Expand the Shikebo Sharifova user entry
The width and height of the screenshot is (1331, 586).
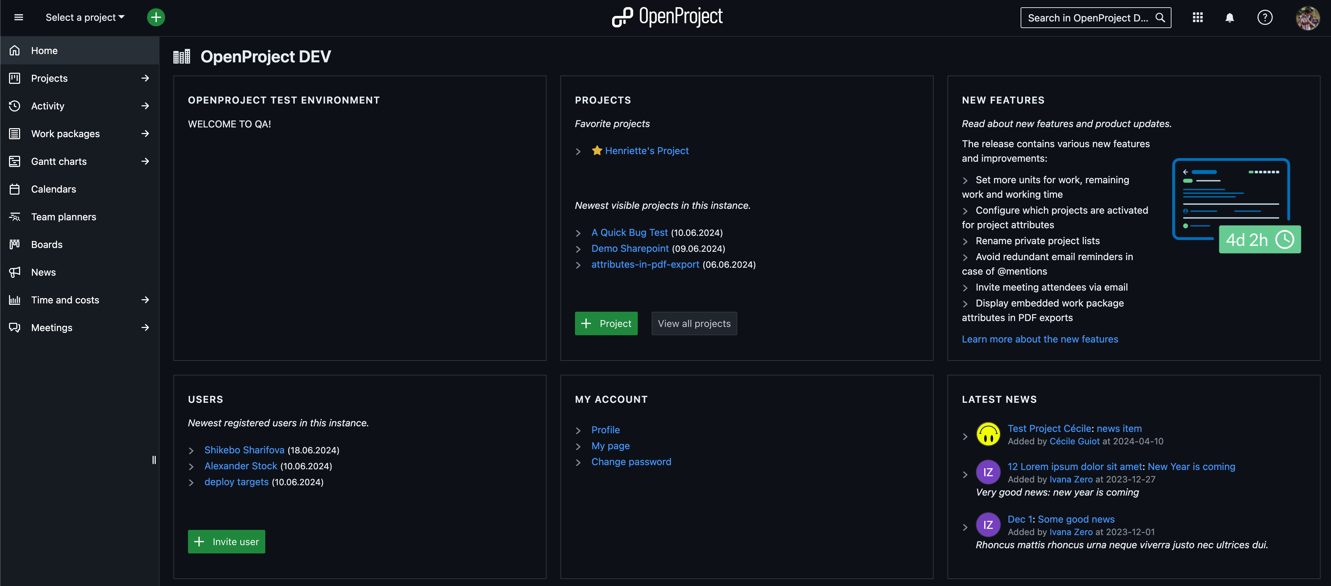[x=191, y=450]
